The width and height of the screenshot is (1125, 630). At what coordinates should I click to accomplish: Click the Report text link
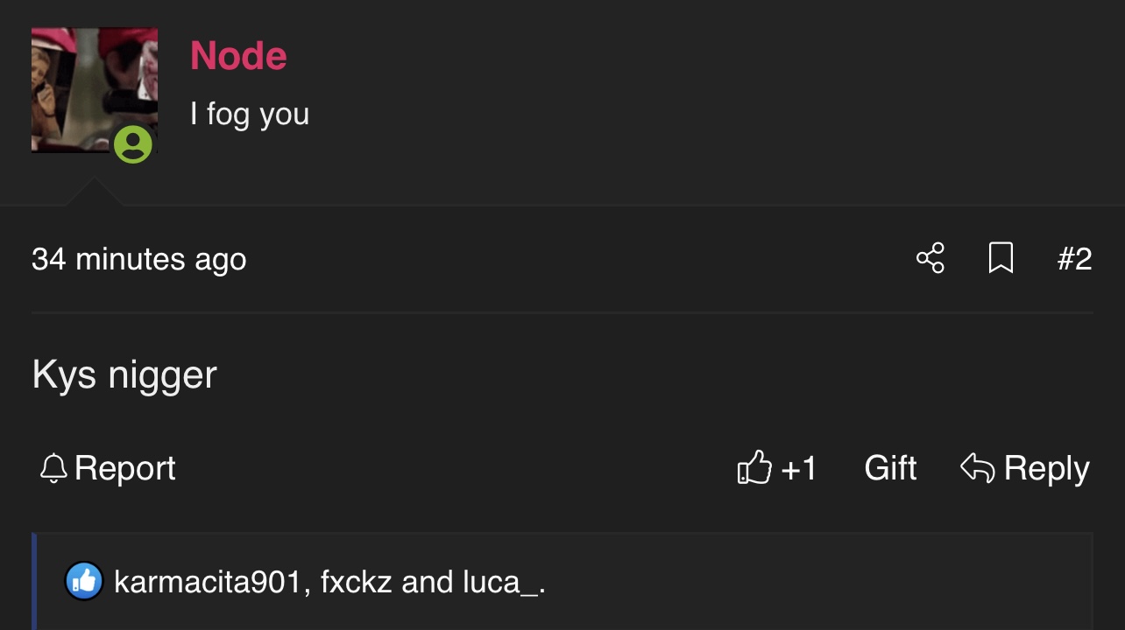click(125, 468)
